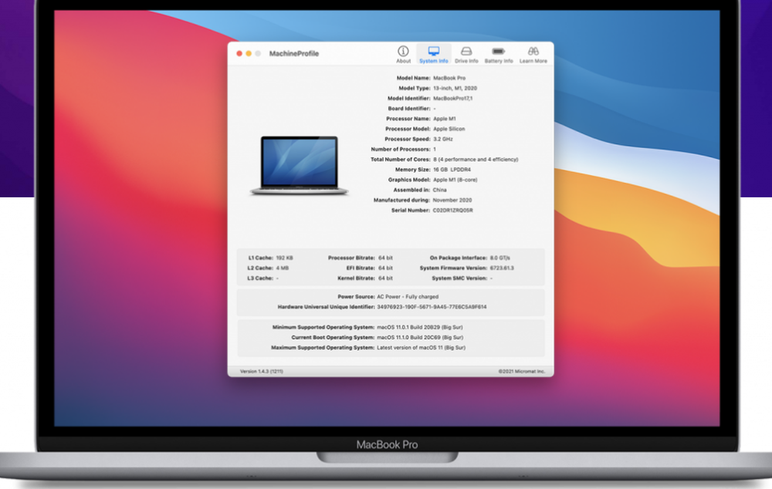
Task: Click On Package Interface value '8.0 GT/s'
Action: (x=499, y=258)
